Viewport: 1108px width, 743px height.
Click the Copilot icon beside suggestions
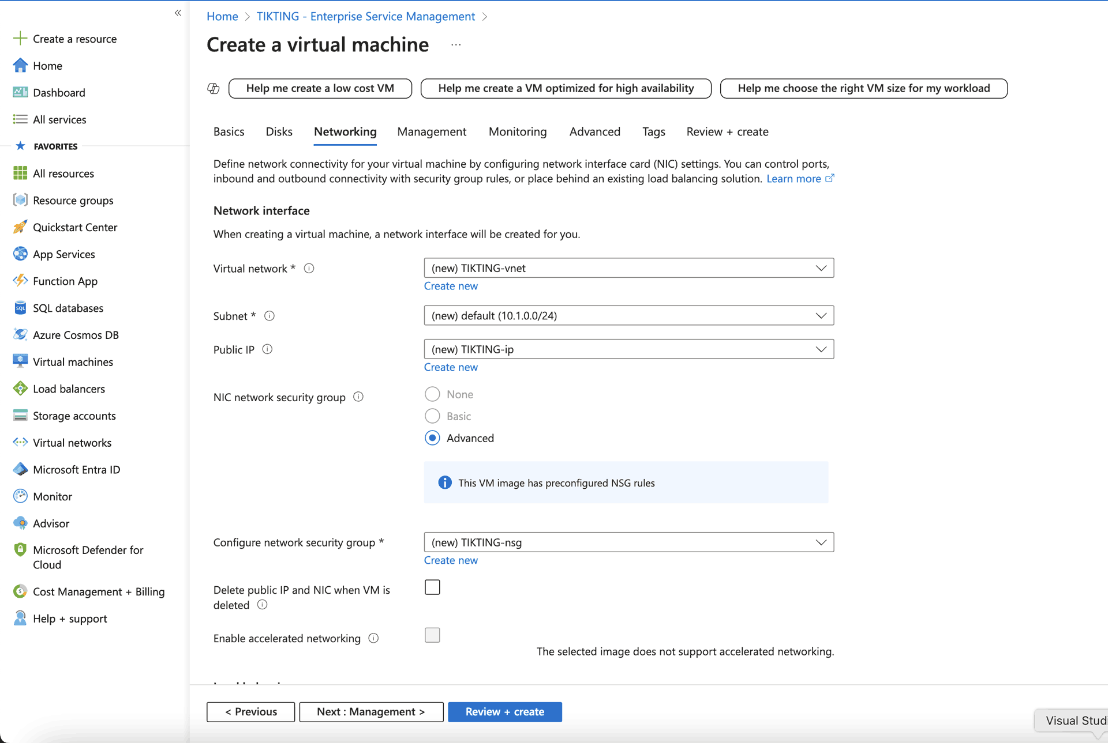click(x=214, y=88)
